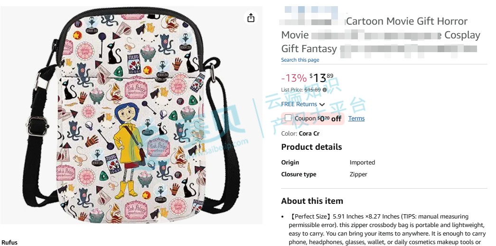
Task: Select the Zipper closure type value
Action: pyautogui.click(x=358, y=174)
